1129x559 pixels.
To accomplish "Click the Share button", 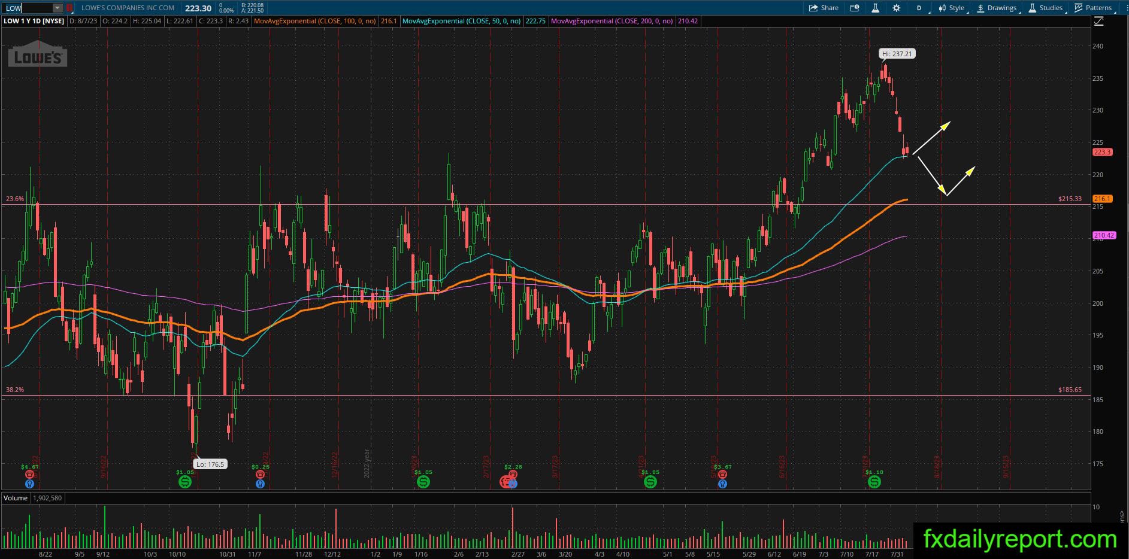I will [x=824, y=8].
